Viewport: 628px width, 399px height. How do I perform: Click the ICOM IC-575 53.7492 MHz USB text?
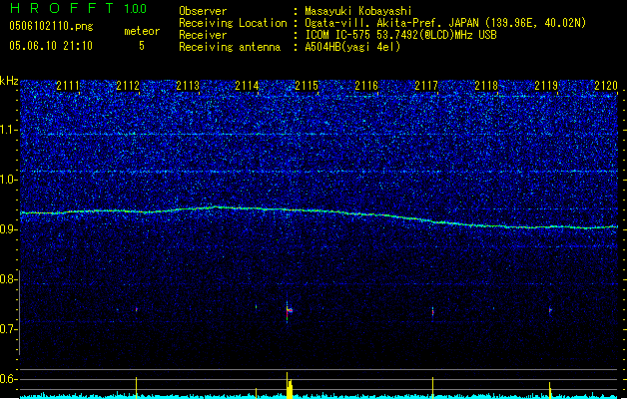[x=400, y=35]
